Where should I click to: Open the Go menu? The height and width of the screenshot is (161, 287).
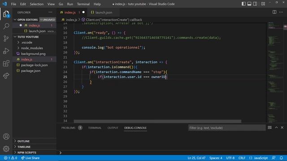coord(61,4)
